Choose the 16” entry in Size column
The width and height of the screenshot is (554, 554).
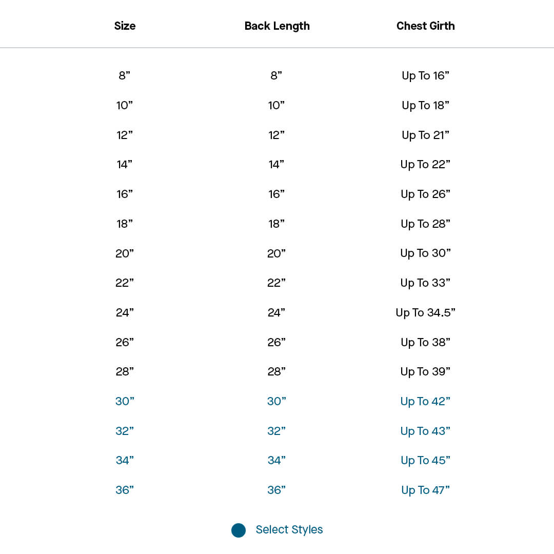tap(125, 194)
